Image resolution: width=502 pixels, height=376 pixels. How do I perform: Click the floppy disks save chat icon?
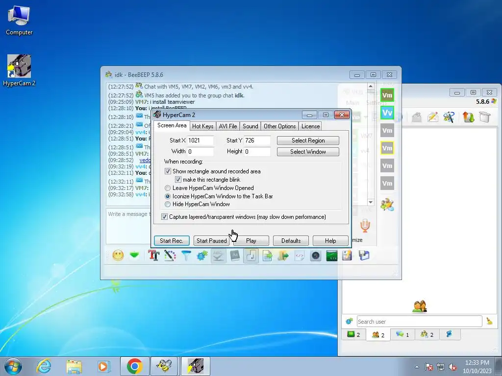[364, 255]
